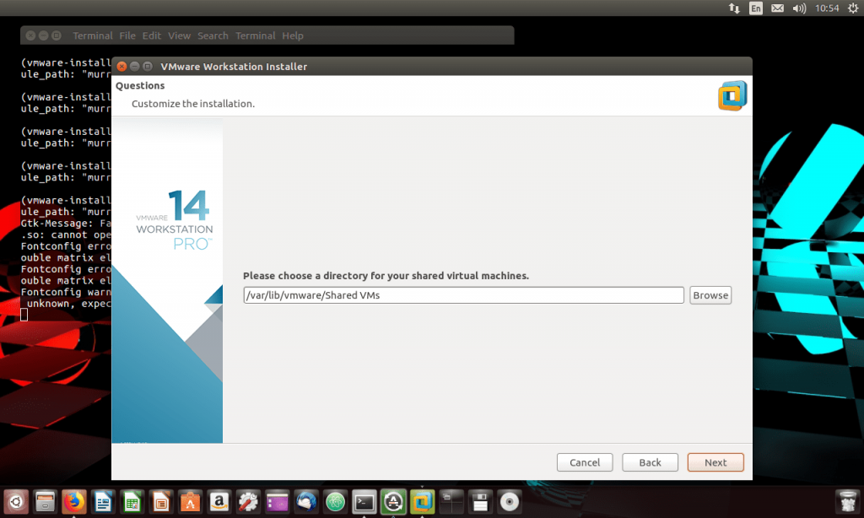Close the Terminal window
The height and width of the screenshot is (518, 864).
[x=31, y=35]
